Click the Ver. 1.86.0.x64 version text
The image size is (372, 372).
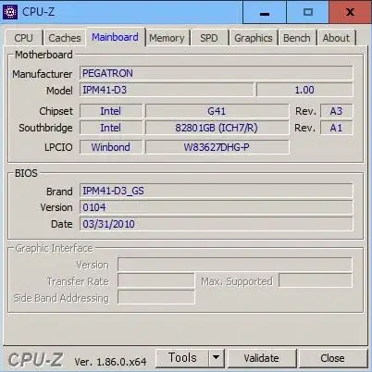coord(110,362)
